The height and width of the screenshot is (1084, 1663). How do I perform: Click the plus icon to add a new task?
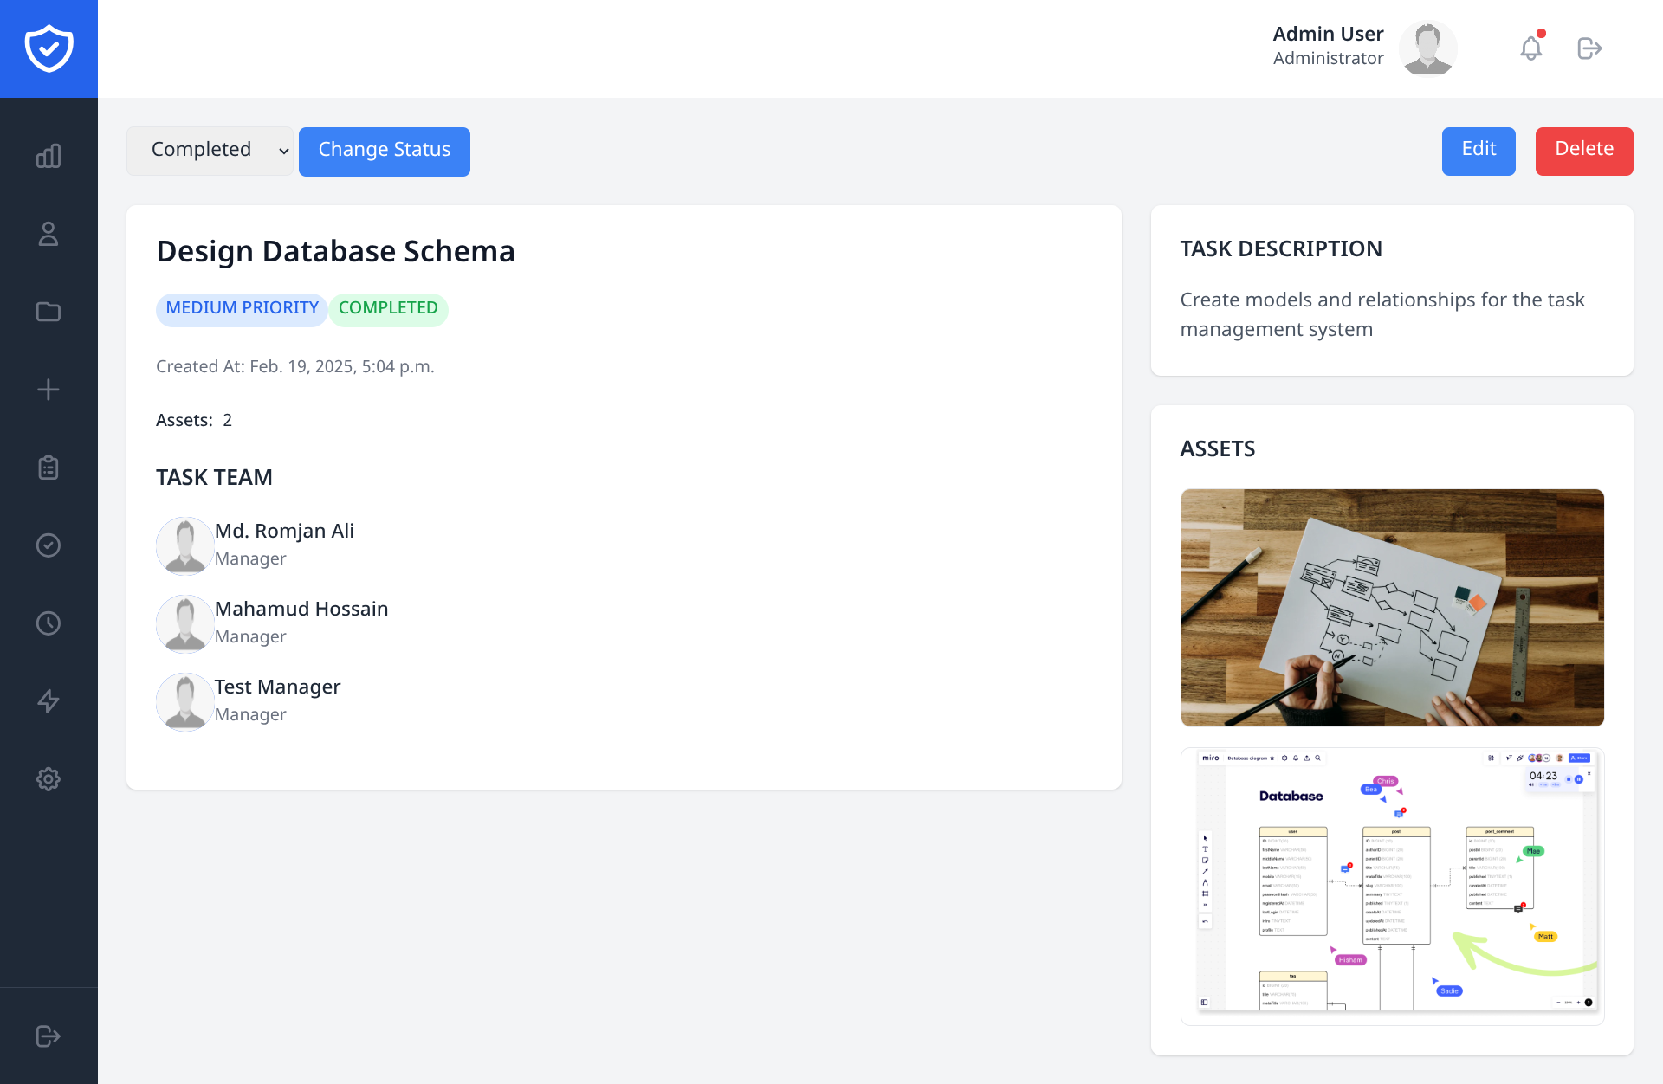(49, 390)
